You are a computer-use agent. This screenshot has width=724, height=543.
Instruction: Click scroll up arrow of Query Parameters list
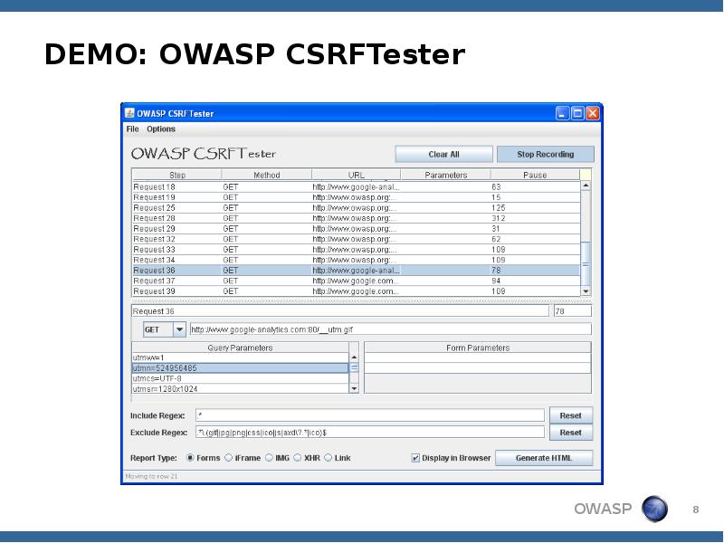[354, 357]
